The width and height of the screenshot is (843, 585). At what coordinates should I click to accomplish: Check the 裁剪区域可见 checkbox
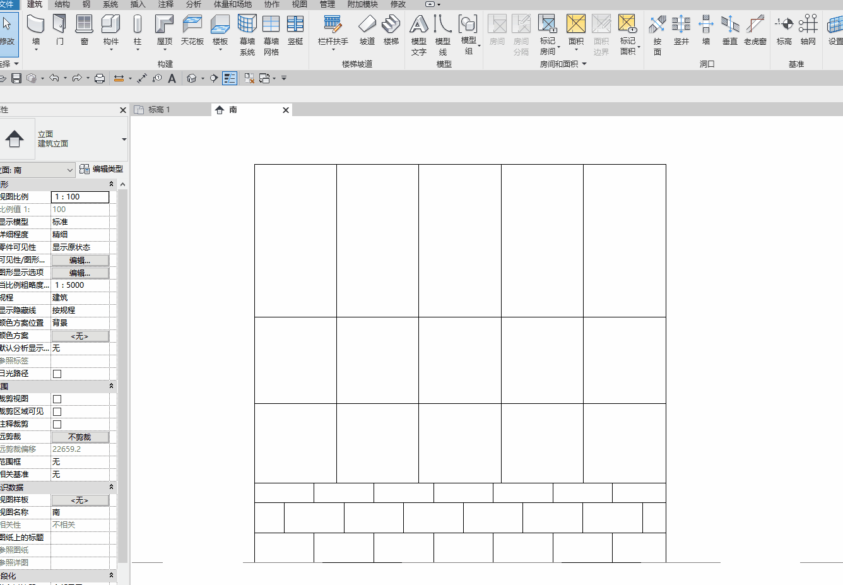coord(57,411)
